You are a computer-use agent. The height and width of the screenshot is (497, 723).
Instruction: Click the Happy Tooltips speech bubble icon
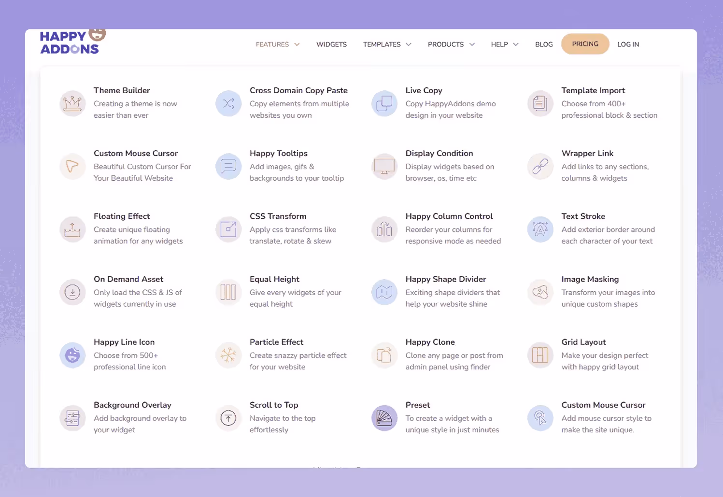point(228,166)
